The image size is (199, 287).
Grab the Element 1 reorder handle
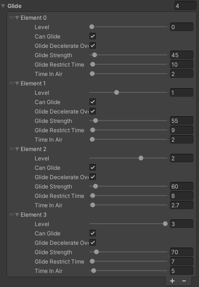point(12,83)
